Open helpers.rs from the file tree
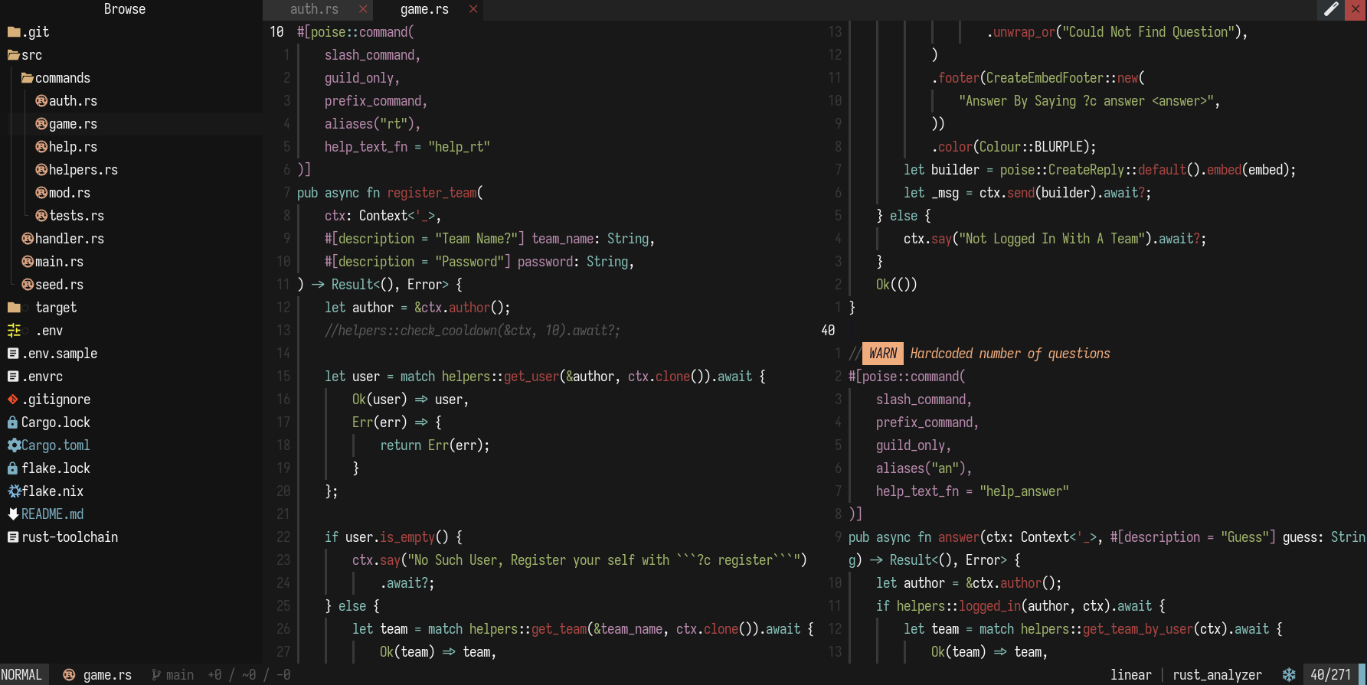Viewport: 1367px width, 685px height. click(x=83, y=170)
